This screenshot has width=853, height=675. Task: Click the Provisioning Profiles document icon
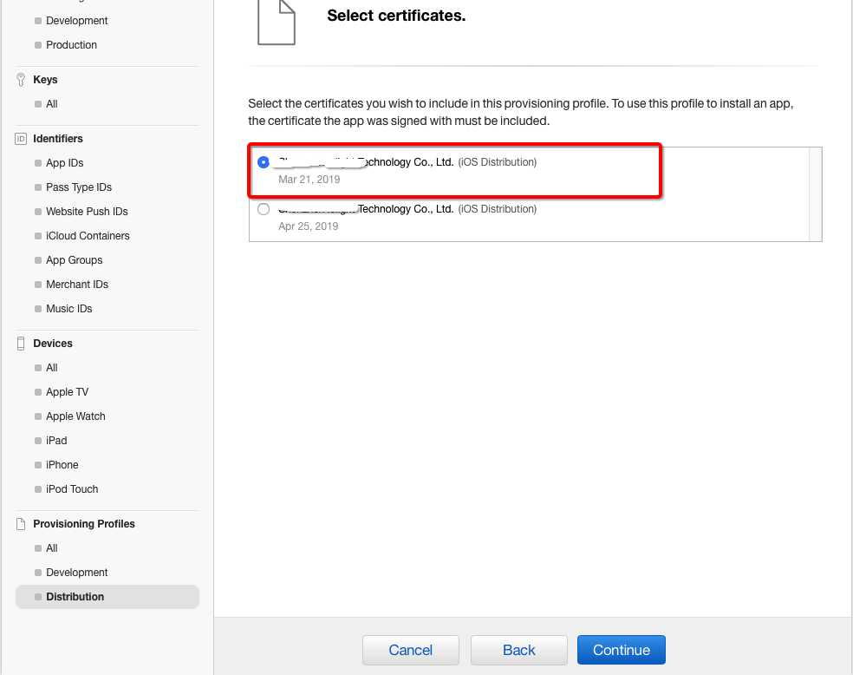tap(22, 524)
